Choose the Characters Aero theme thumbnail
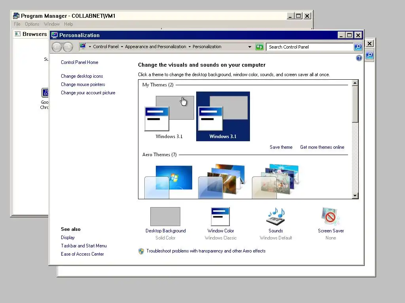 point(276,181)
